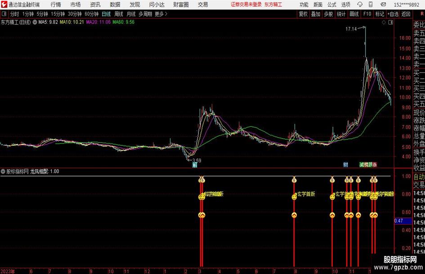The image size is (425, 274).
Task: Open the 问小达 menu
Action: pyautogui.click(x=157, y=4)
